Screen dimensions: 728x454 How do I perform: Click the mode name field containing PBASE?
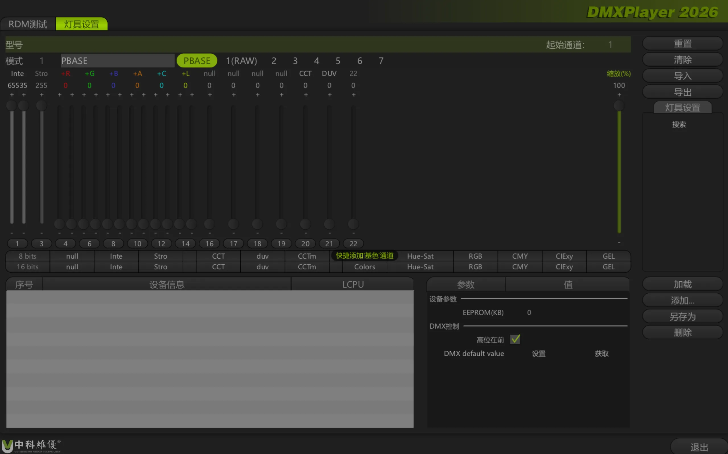[117, 61]
